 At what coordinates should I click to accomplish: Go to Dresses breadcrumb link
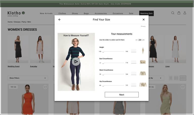(x=17, y=22)
